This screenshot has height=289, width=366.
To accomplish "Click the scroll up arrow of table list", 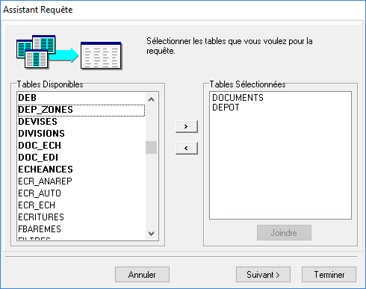I will (151, 99).
